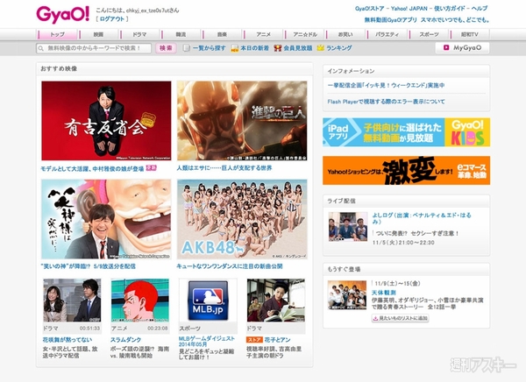
Task: Click the スラムダンク title link
Action: coord(125,340)
